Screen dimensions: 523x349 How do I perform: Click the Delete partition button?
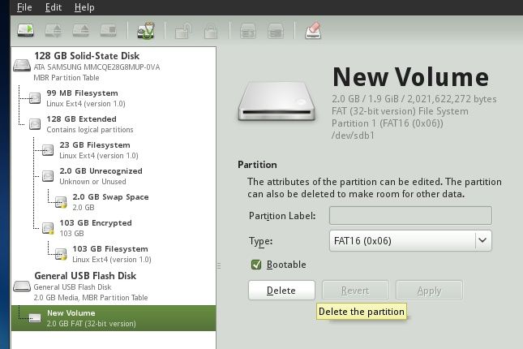pyautogui.click(x=281, y=291)
